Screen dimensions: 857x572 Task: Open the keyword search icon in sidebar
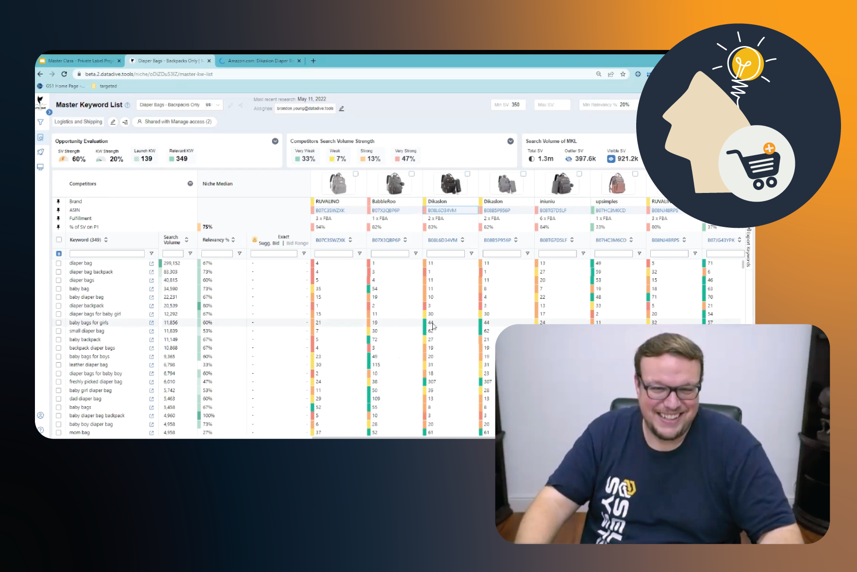click(41, 138)
